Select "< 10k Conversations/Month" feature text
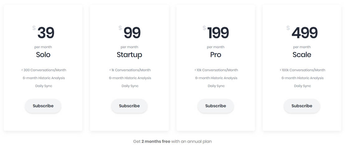 (216, 70)
